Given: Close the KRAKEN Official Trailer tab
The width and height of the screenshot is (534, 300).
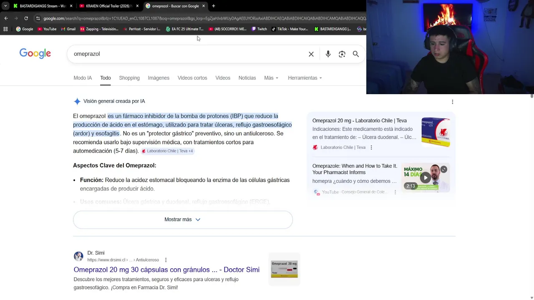Looking at the screenshot, I should (x=137, y=6).
